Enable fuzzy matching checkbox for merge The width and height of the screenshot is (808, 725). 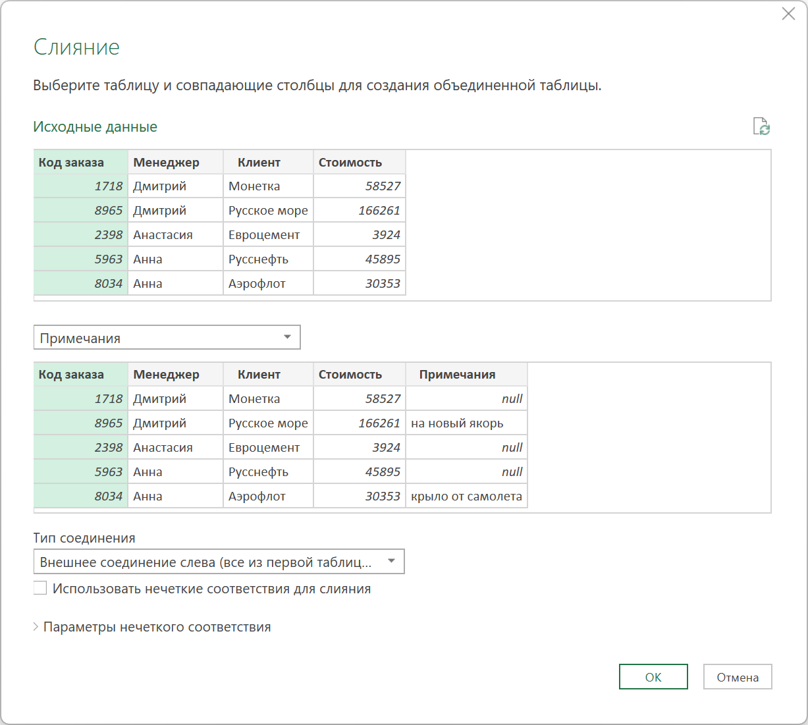pos(40,588)
